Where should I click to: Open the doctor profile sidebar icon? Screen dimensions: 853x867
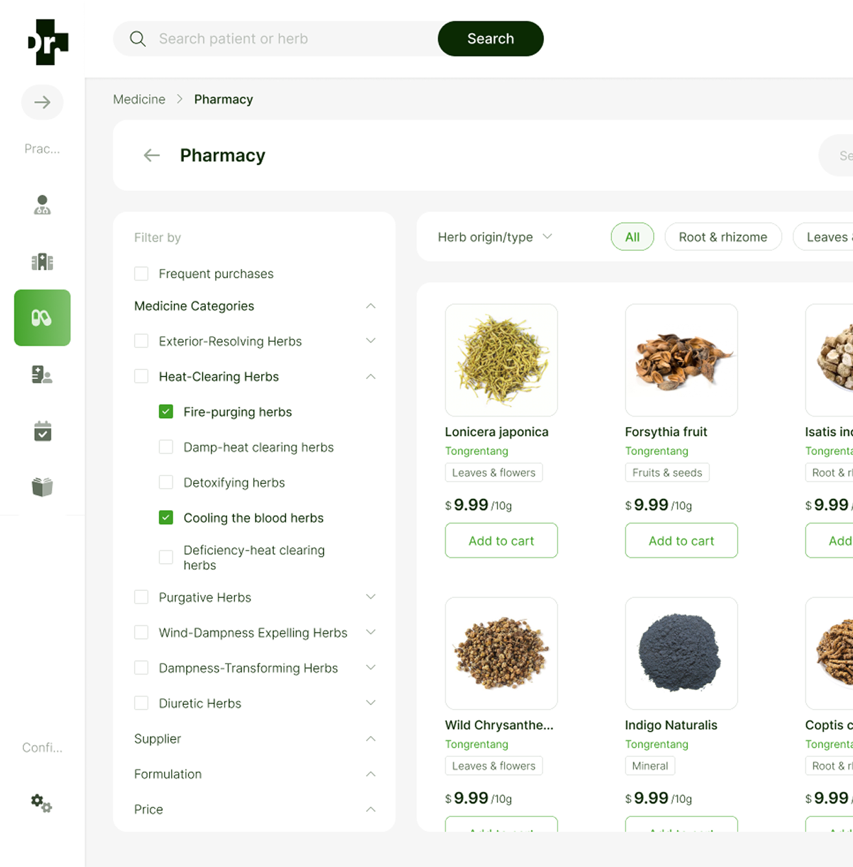coord(42,205)
